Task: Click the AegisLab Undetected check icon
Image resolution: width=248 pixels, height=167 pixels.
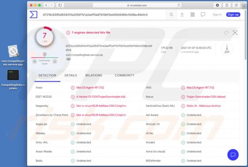Action: point(73,124)
